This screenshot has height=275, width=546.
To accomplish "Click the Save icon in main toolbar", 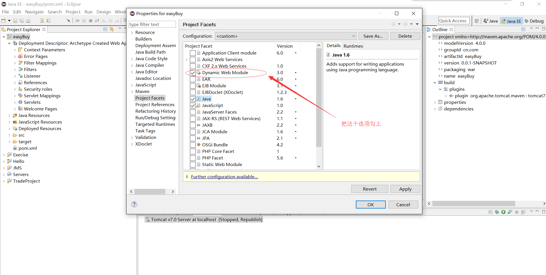I will pos(15,21).
